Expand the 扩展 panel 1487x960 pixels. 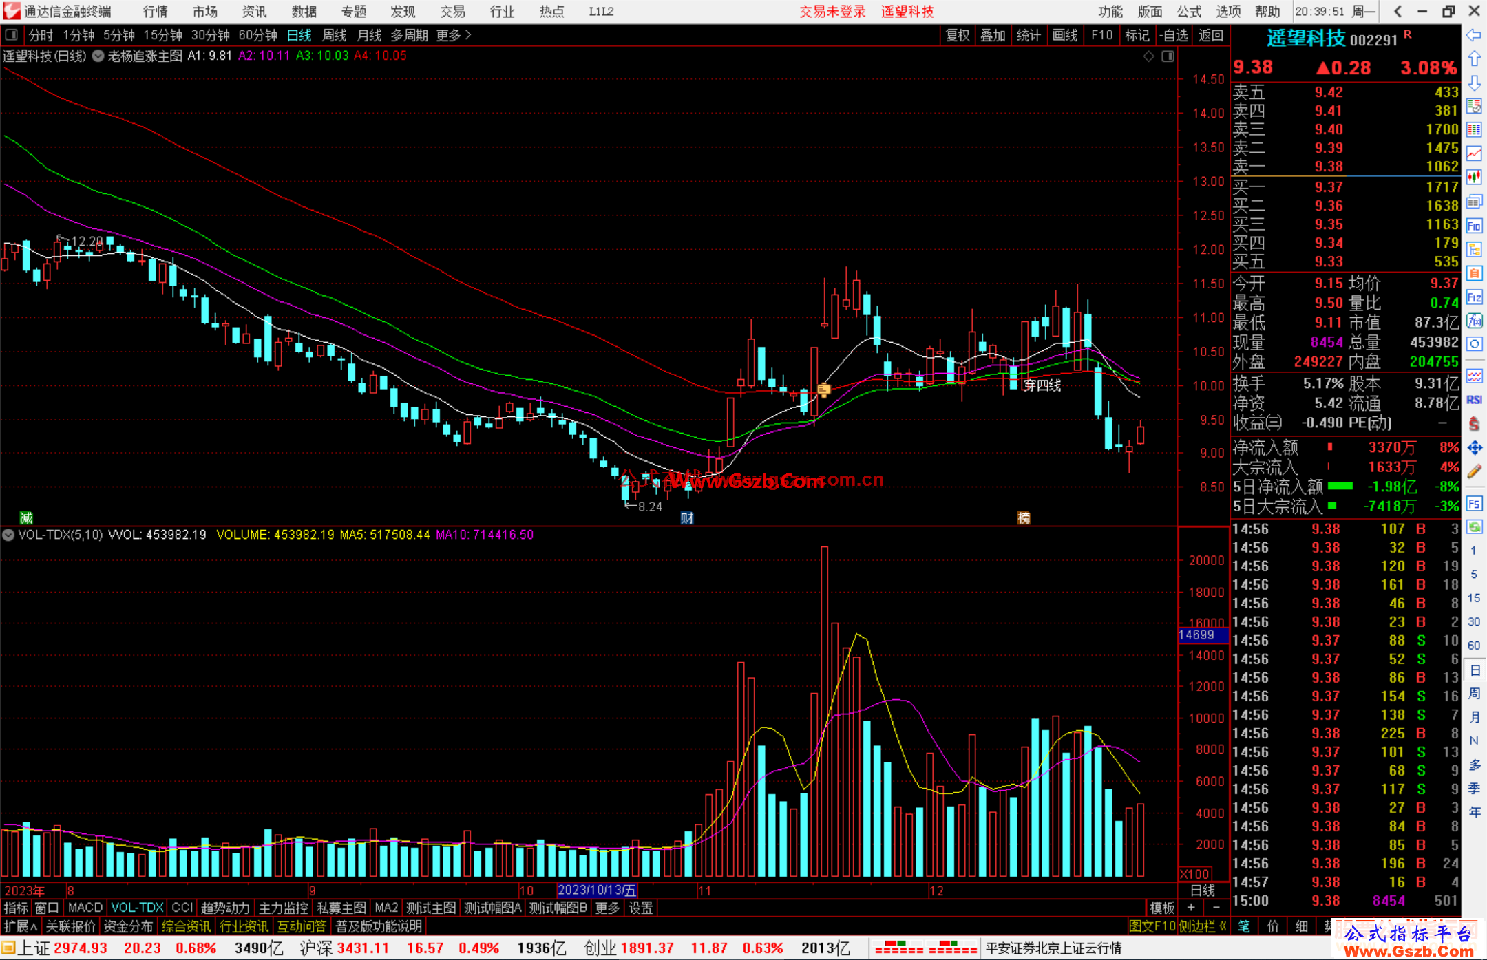(x=21, y=926)
